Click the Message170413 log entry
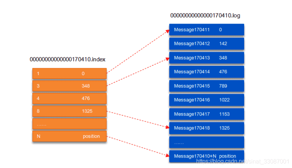 207,58
